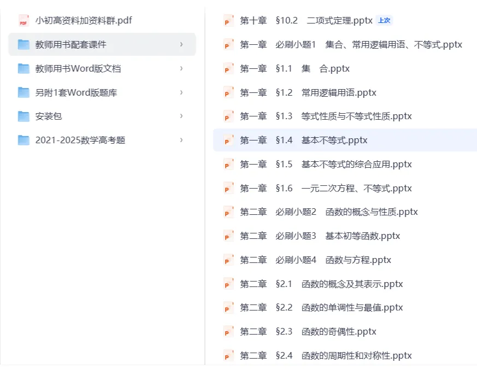
Task: Click the PDF icon of 小初高资料加资料群.pdf
Action: pos(23,20)
